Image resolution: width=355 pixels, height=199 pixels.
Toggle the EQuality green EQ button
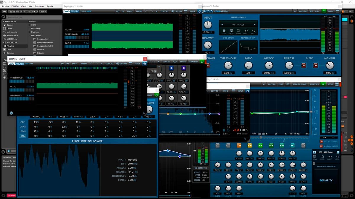[x=323, y=84]
